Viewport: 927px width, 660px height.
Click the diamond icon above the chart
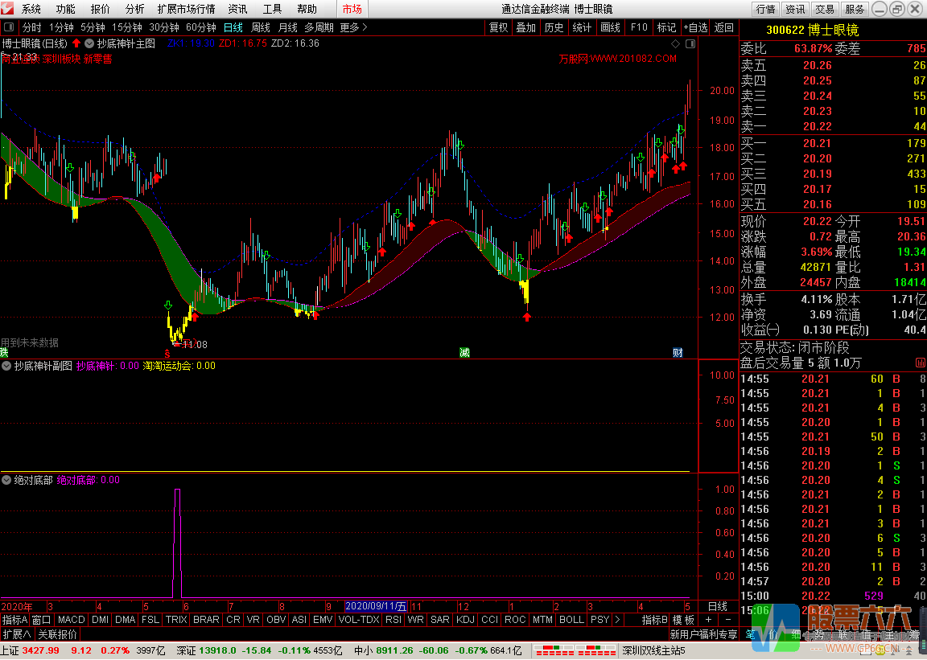tap(676, 43)
